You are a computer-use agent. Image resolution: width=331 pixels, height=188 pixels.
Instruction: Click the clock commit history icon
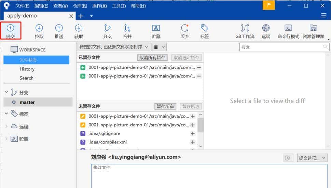pos(288,158)
